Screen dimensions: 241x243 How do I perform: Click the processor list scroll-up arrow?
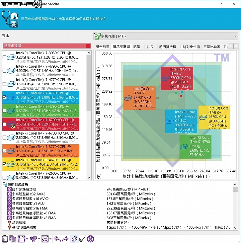tap(89, 53)
